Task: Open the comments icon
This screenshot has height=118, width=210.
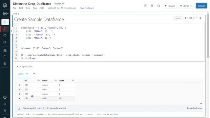Action: coord(159,6)
